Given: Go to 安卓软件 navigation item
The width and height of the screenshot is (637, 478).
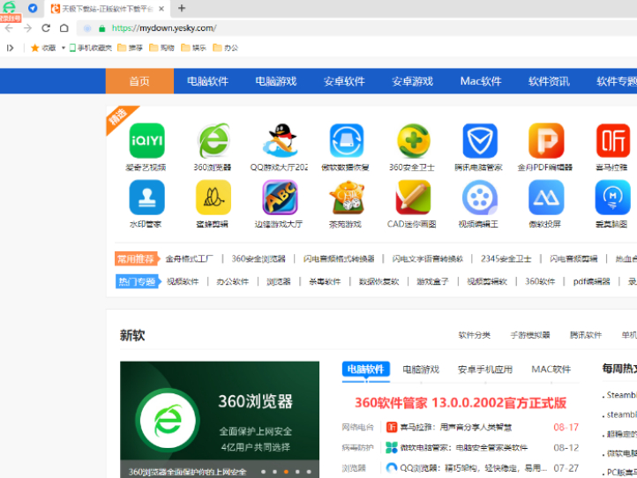Looking at the screenshot, I should (344, 81).
